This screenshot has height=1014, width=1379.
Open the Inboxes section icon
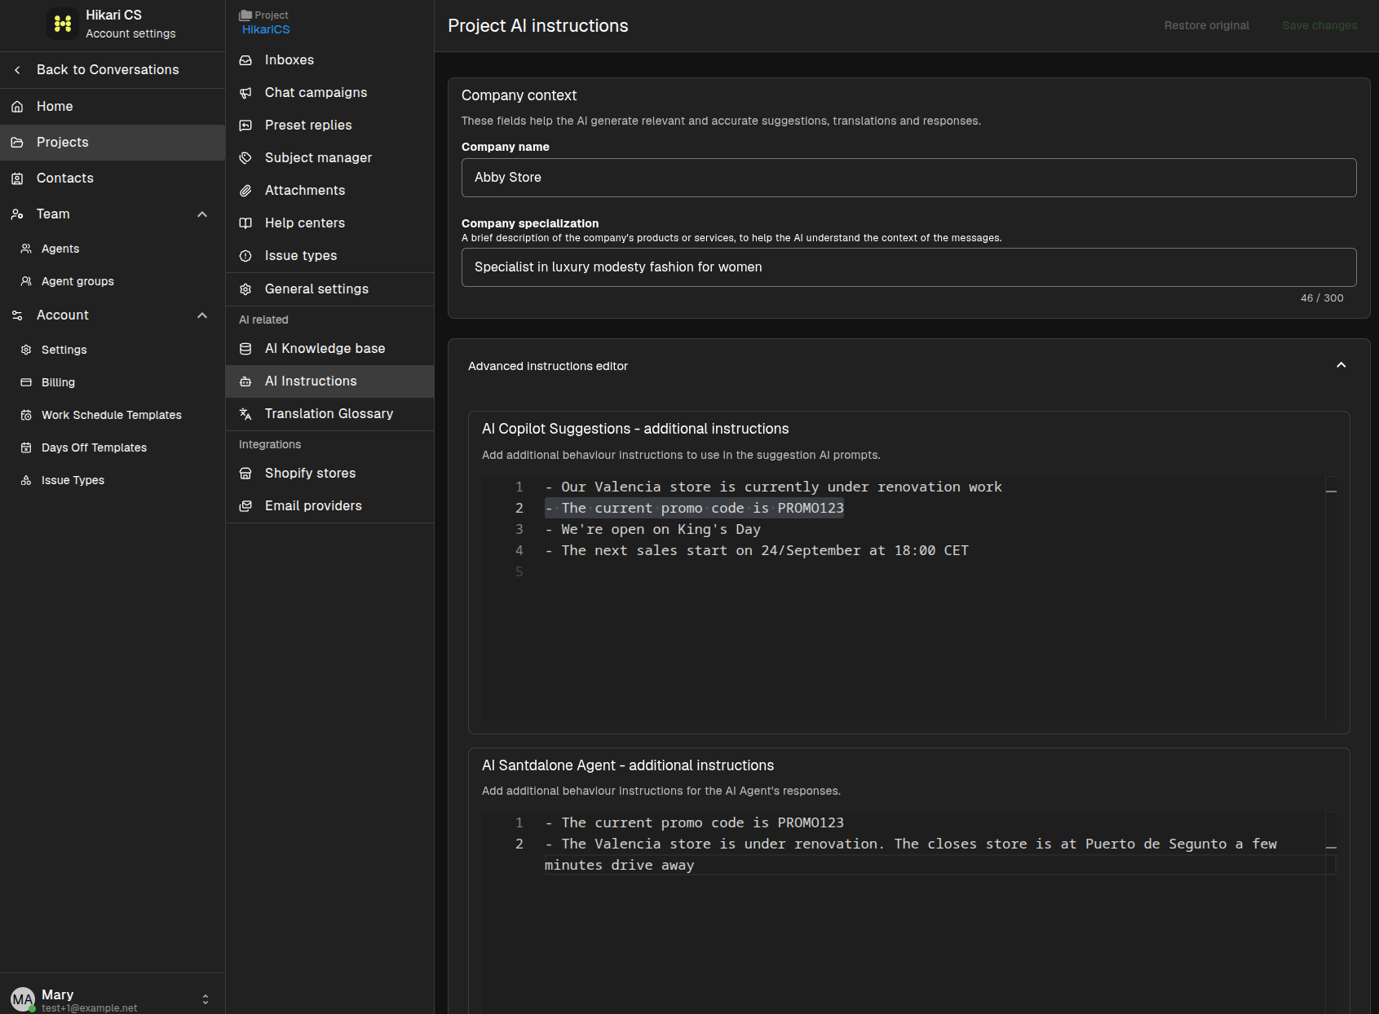(245, 60)
